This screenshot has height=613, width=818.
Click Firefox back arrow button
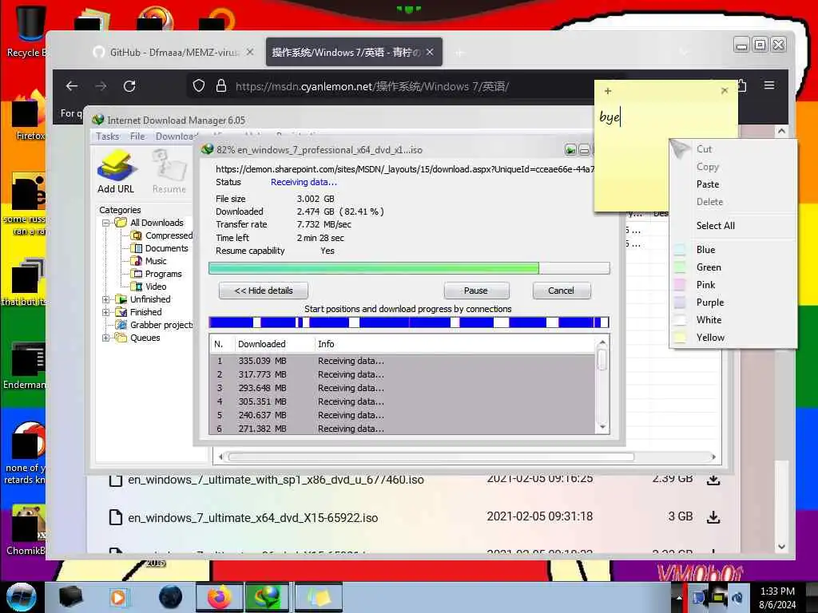(x=71, y=86)
